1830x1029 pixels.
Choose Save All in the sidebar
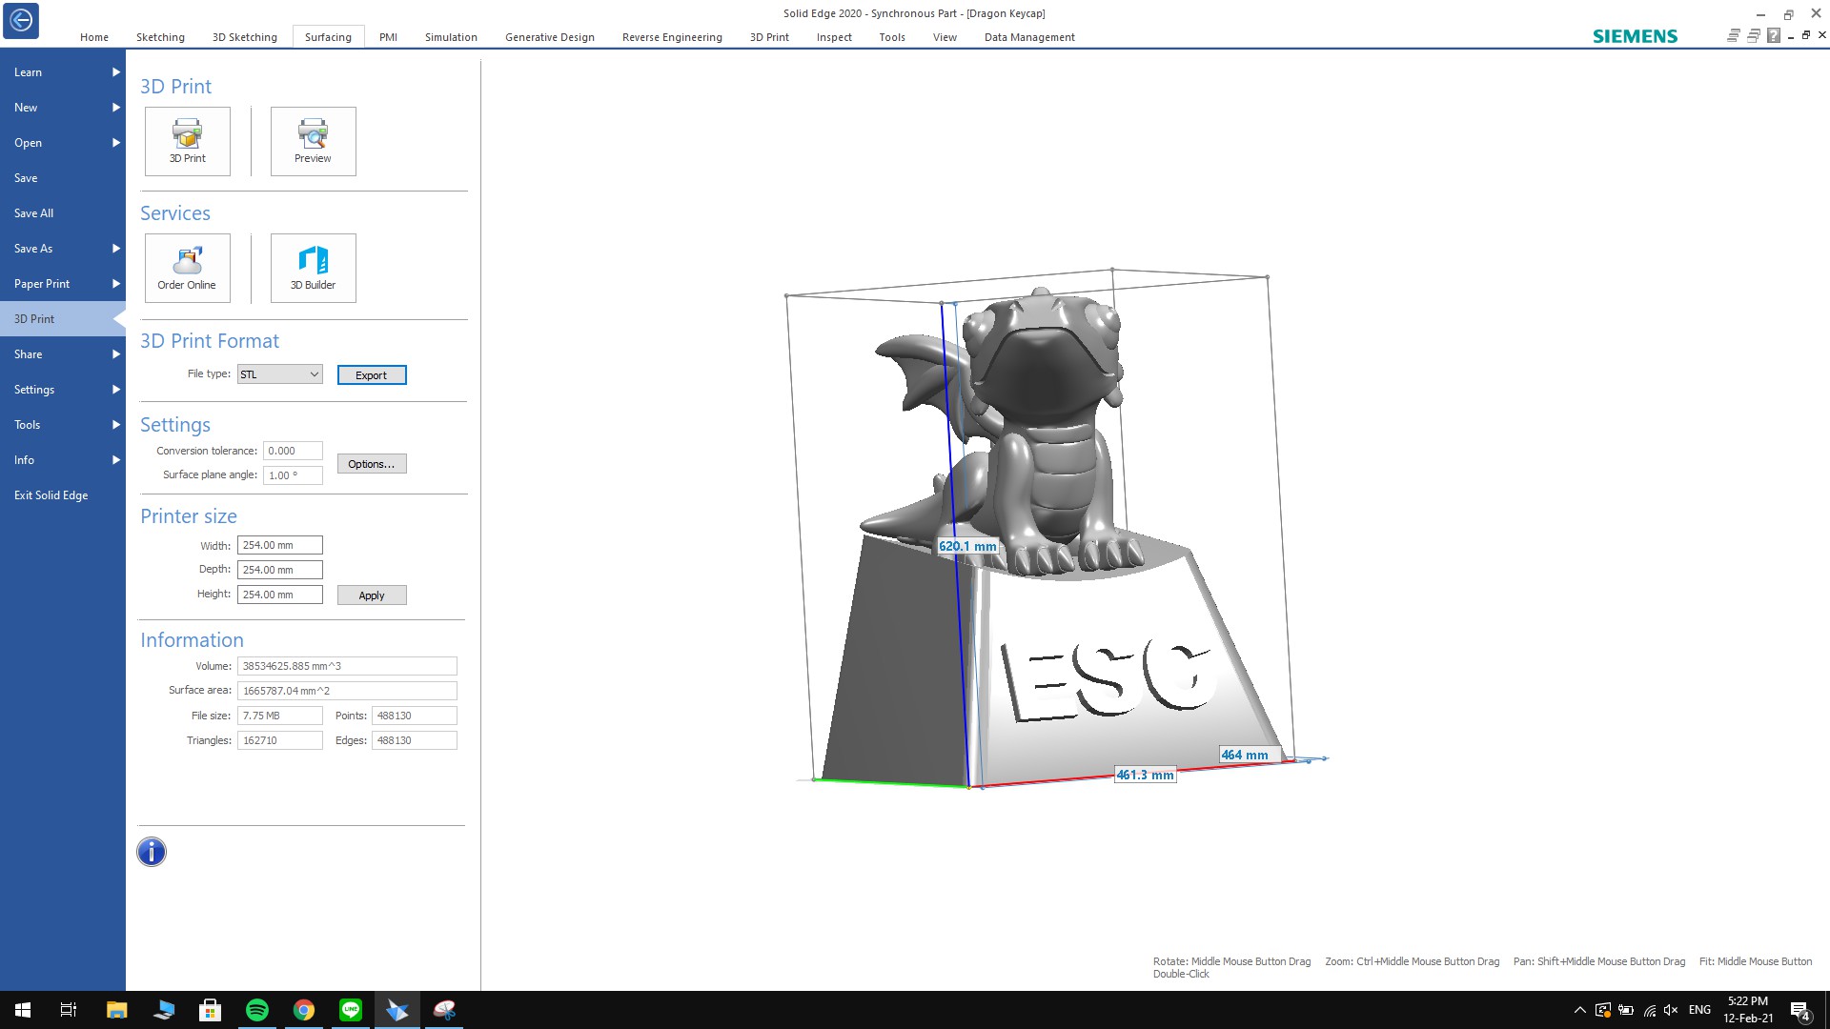coord(63,213)
